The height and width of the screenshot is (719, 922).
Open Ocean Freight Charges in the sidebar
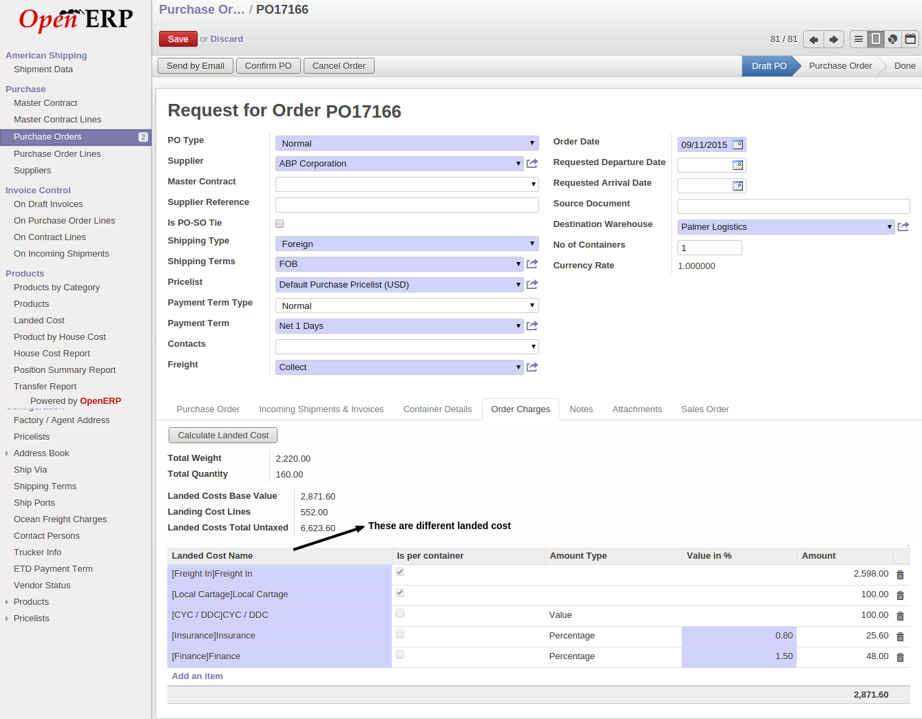coord(61,519)
